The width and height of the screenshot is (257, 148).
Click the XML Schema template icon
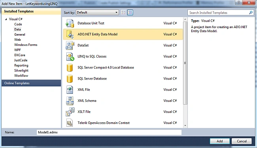pyautogui.click(x=70, y=101)
